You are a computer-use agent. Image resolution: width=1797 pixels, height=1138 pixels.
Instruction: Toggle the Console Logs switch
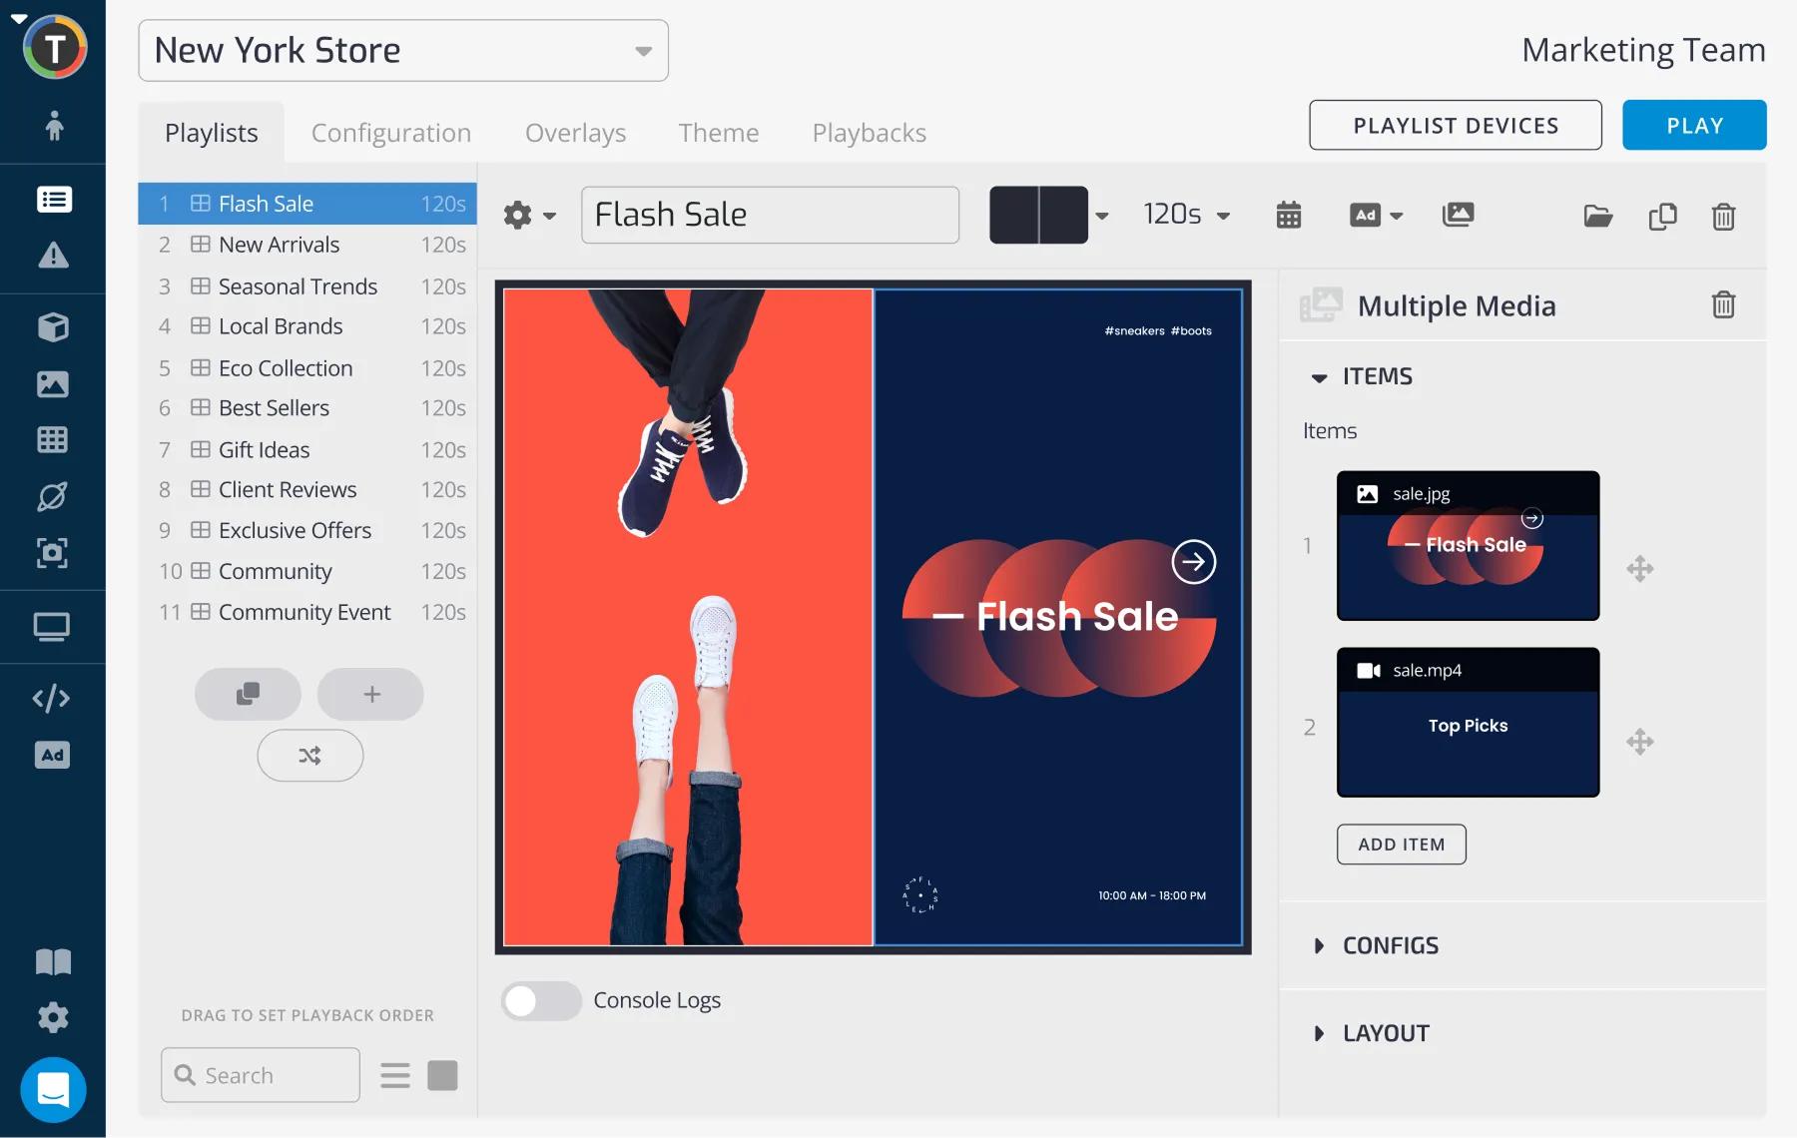click(541, 1000)
